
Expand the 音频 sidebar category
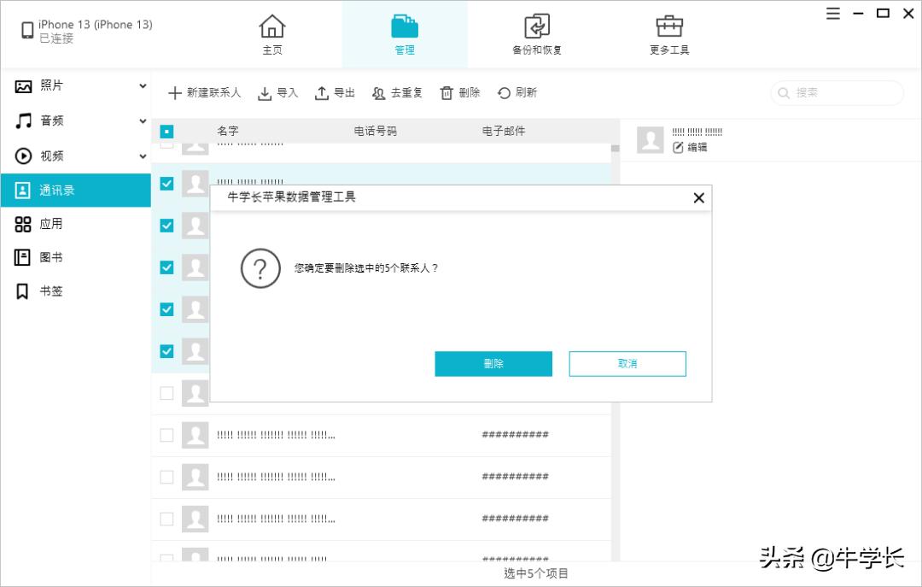(x=143, y=121)
